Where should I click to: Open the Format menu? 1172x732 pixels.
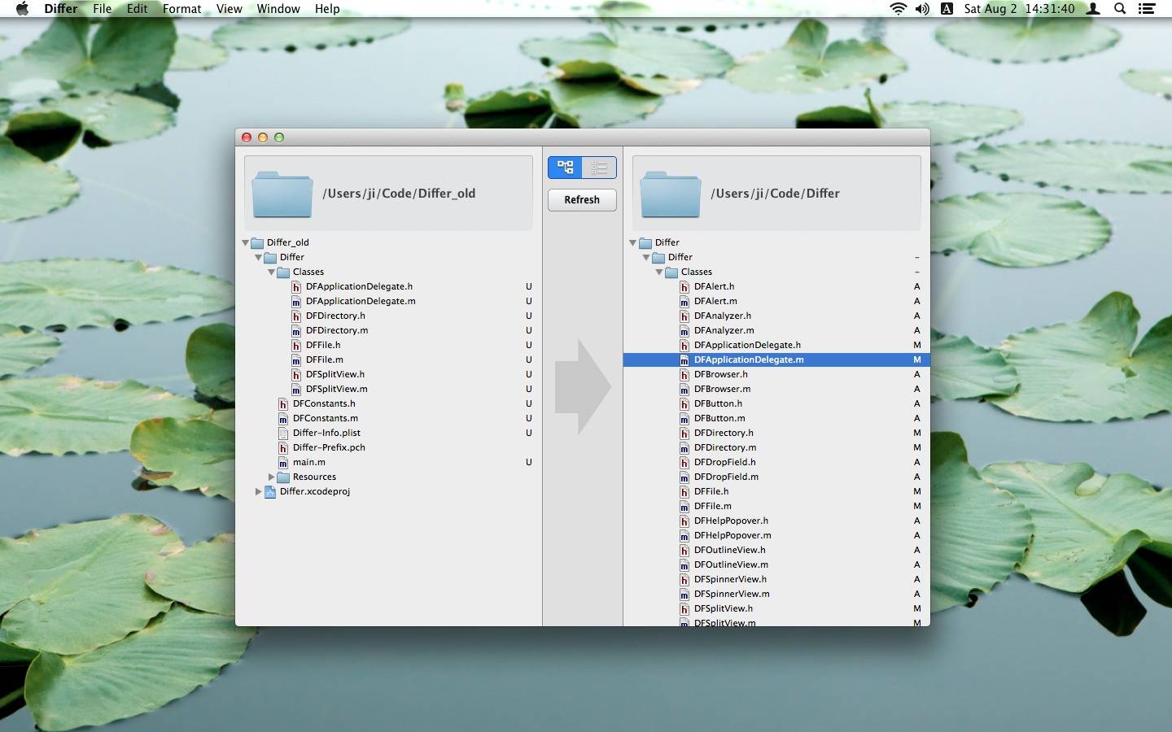click(181, 9)
